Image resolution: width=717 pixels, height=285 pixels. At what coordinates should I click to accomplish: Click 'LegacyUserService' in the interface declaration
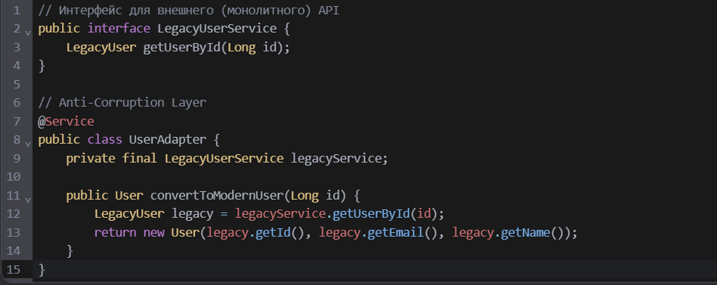pyautogui.click(x=217, y=29)
